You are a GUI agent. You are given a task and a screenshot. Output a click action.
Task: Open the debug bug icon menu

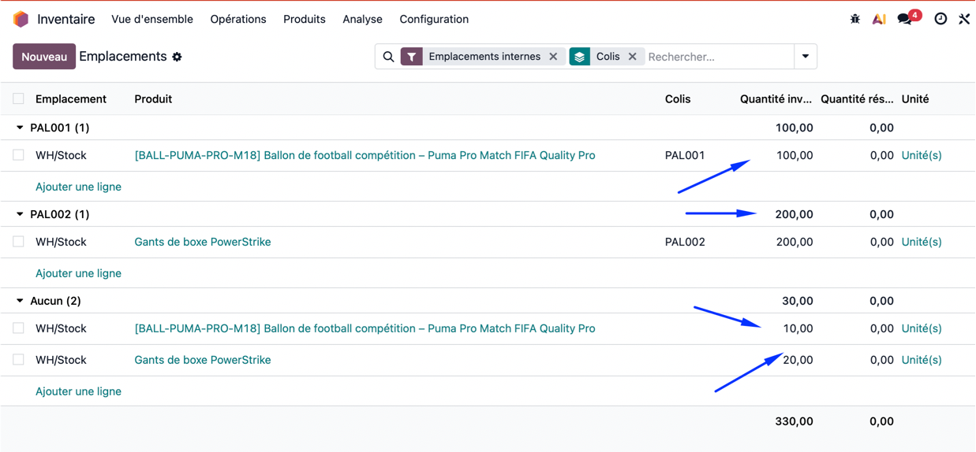(855, 19)
